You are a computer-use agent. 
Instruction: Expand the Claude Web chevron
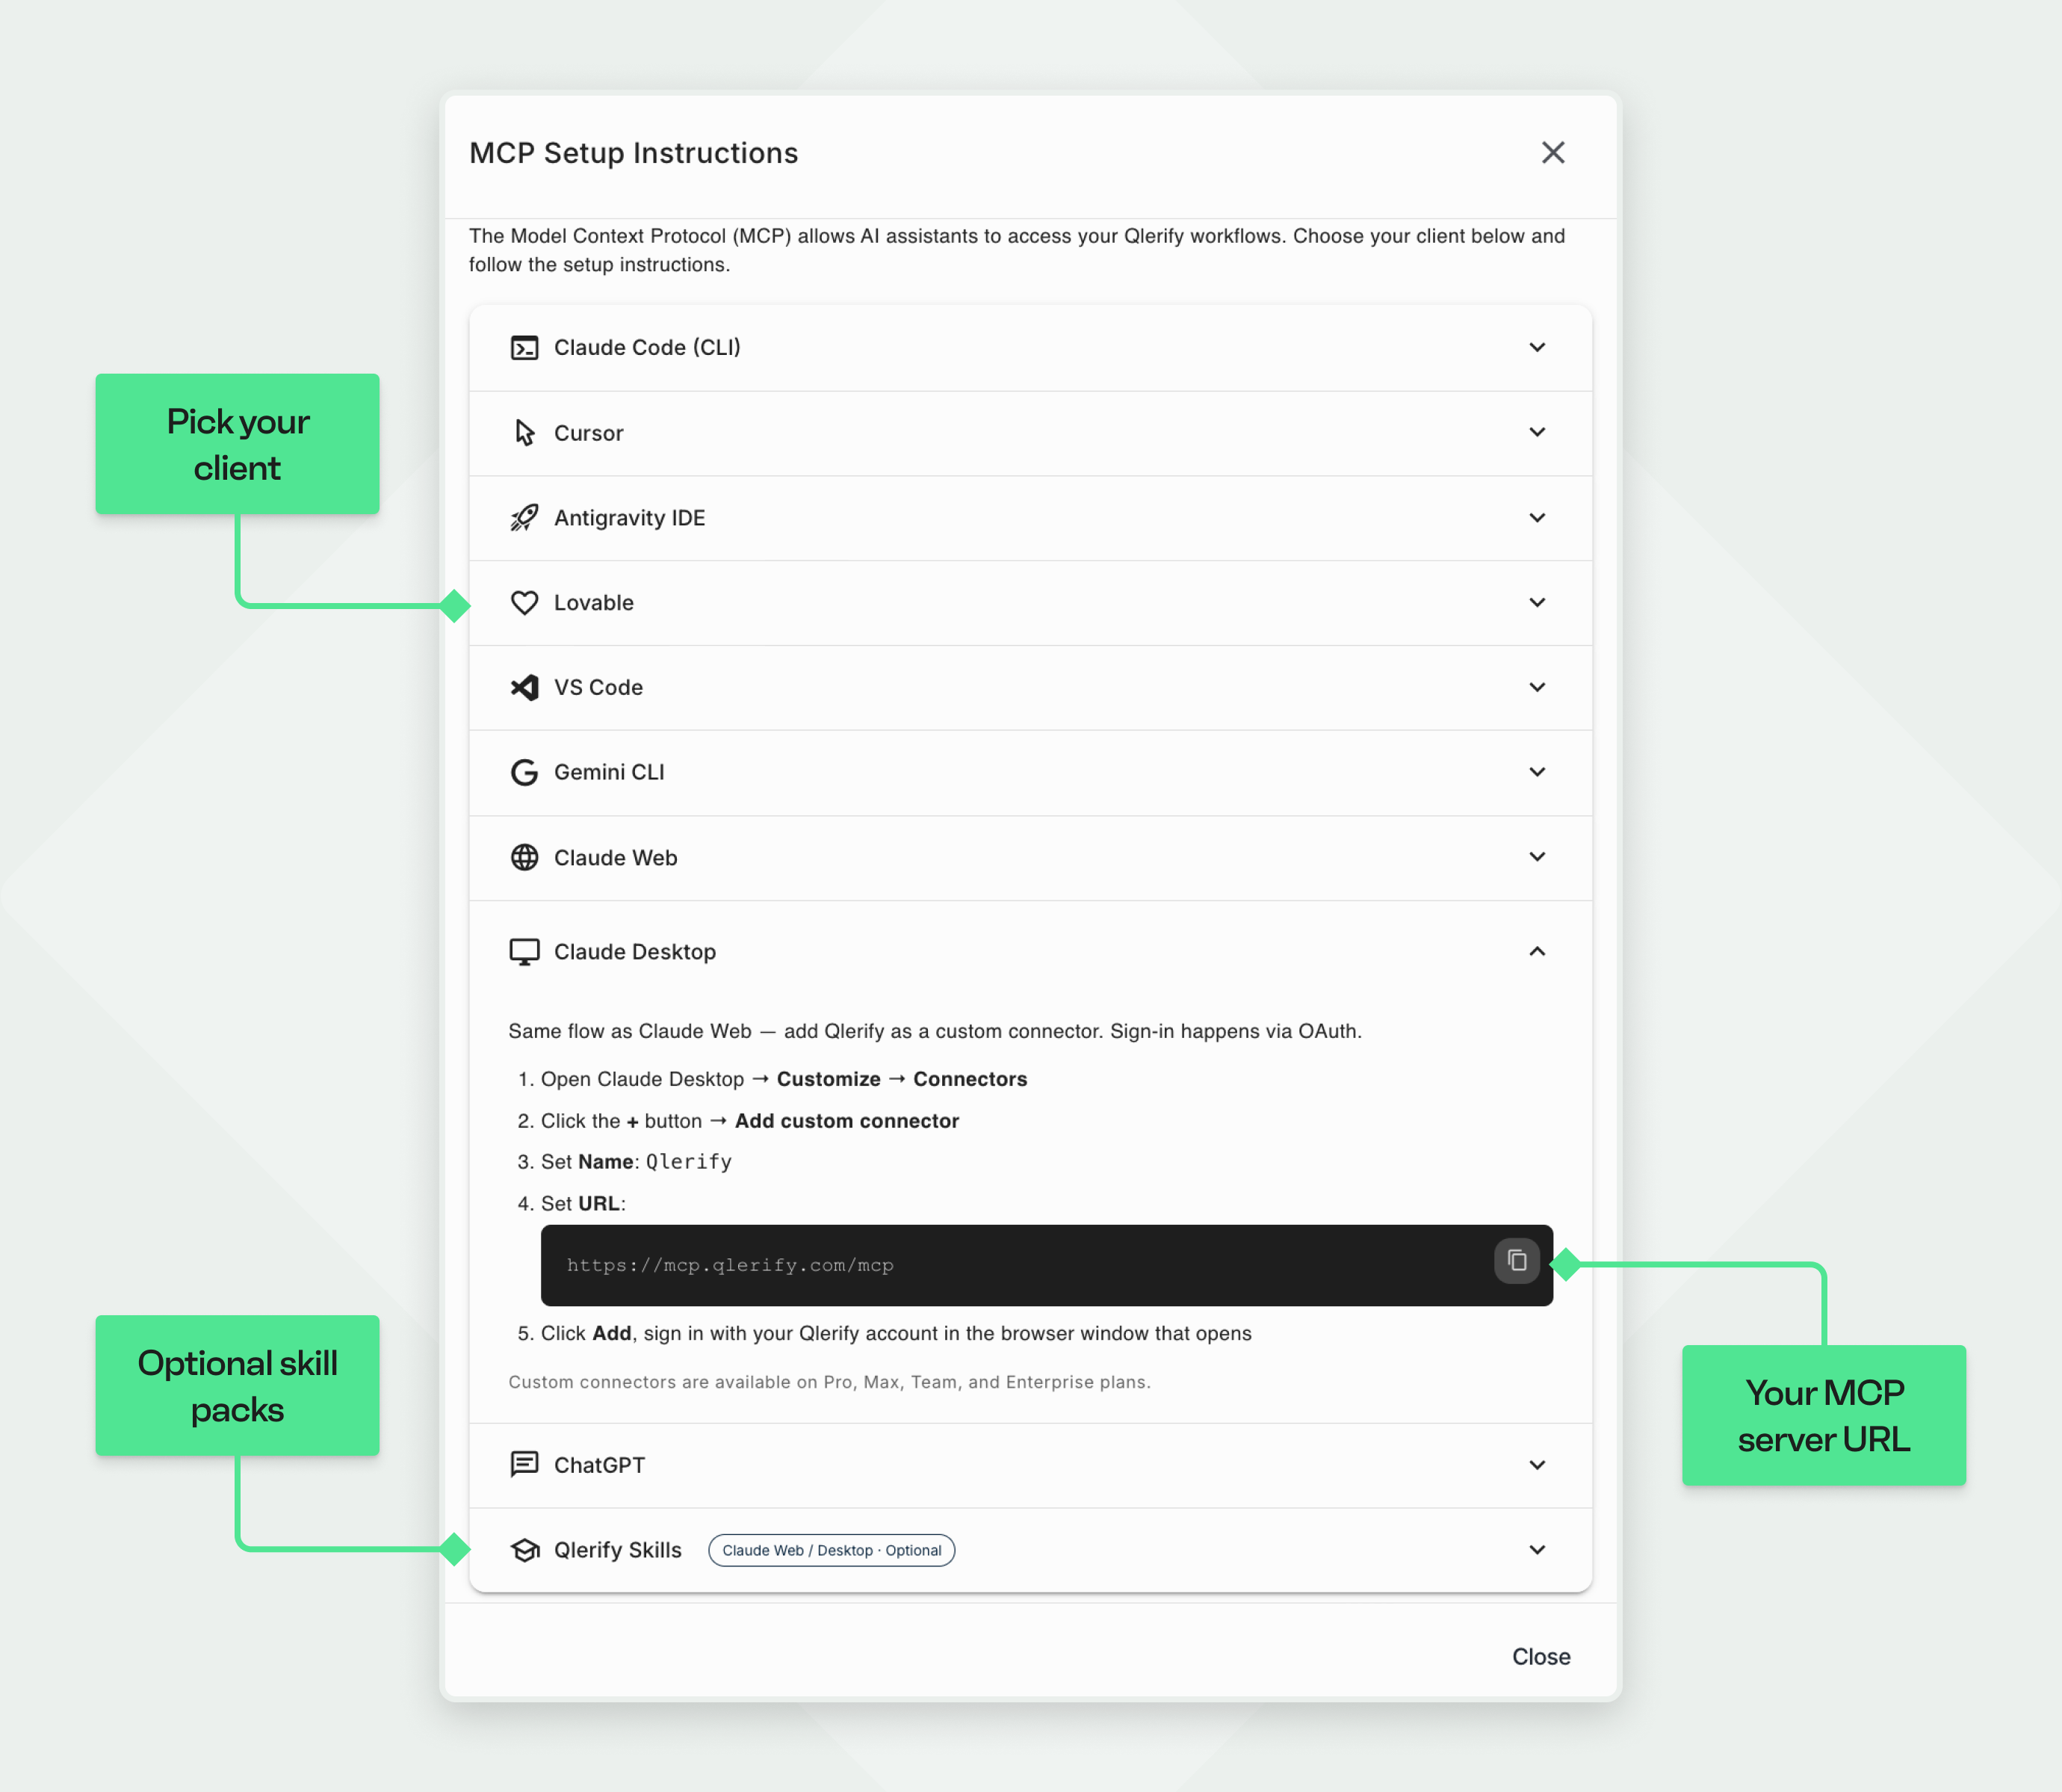1536,857
